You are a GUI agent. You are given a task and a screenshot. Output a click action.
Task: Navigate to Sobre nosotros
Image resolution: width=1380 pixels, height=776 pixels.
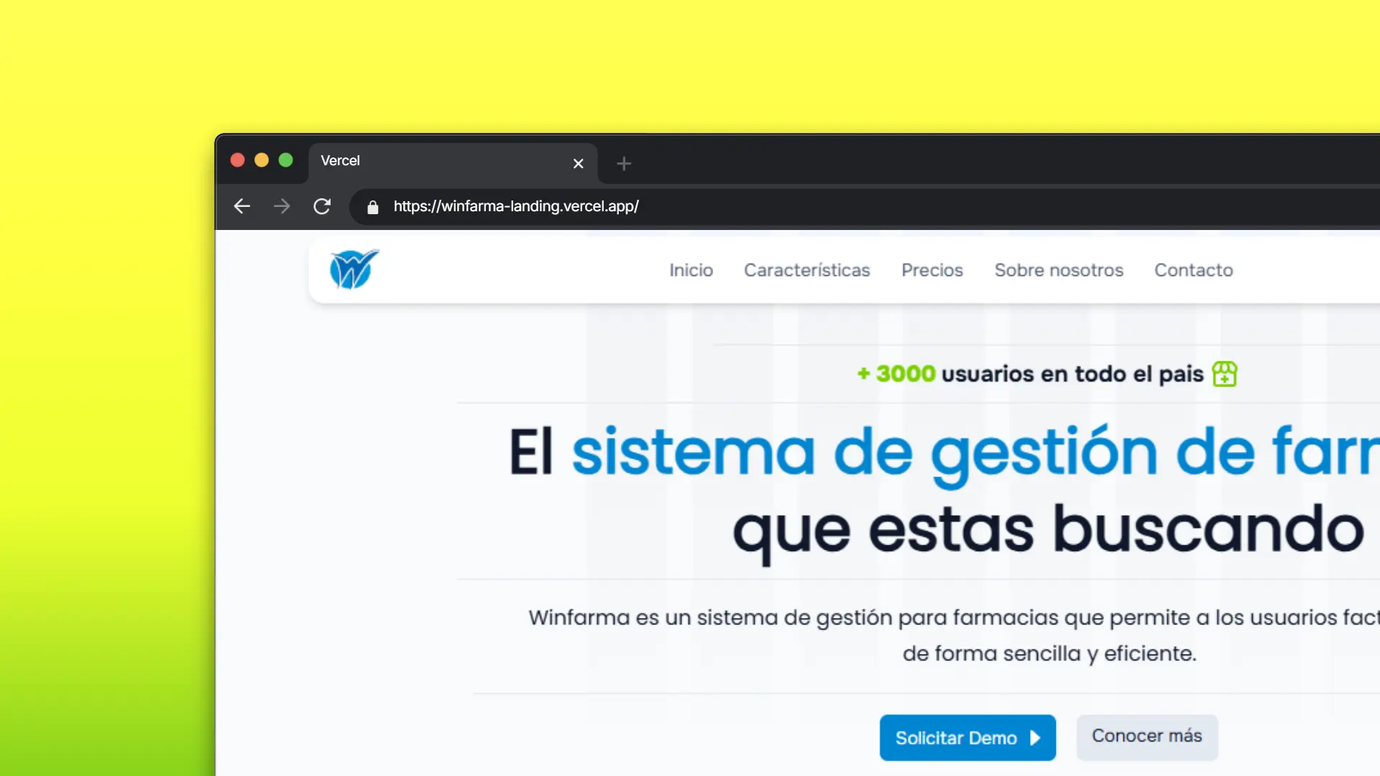pos(1058,270)
